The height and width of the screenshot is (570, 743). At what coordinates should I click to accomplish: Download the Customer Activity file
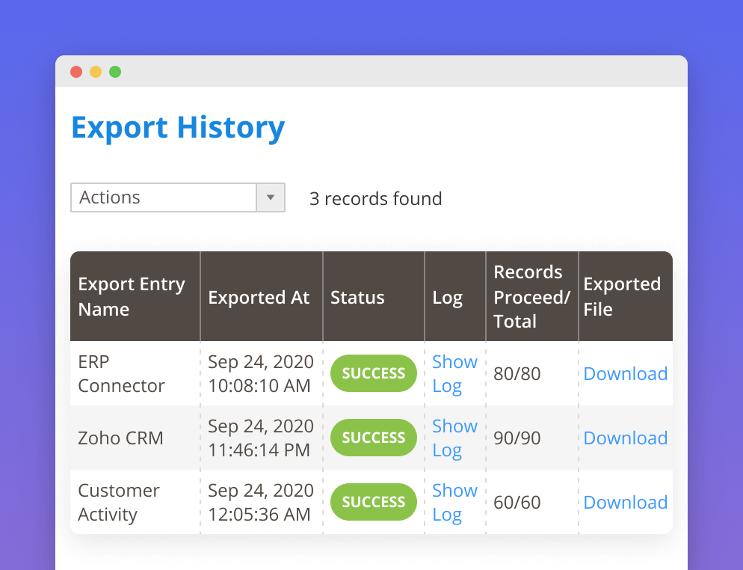point(625,502)
